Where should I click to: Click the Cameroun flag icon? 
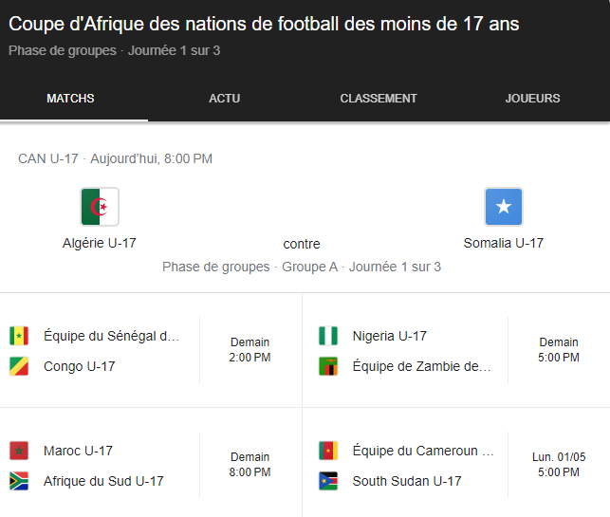pyautogui.click(x=328, y=451)
